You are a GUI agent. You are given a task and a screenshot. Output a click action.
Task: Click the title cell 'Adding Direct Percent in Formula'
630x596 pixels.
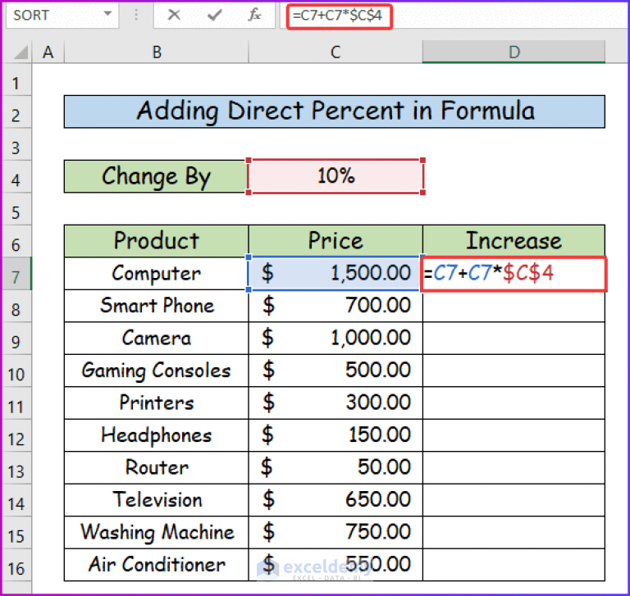(335, 111)
